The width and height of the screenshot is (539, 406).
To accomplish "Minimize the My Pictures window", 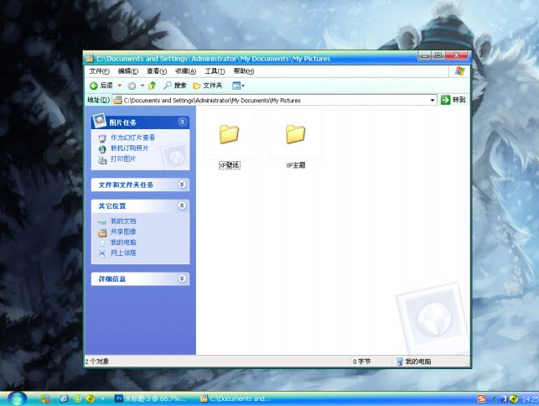I will coord(425,55).
